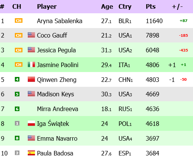193x160 pixels.
Task: Open Aryna Sabalenka's player page
Action: click(60, 21)
